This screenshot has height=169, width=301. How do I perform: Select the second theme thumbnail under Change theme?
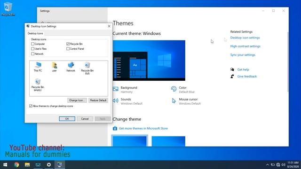[x=168, y=141]
